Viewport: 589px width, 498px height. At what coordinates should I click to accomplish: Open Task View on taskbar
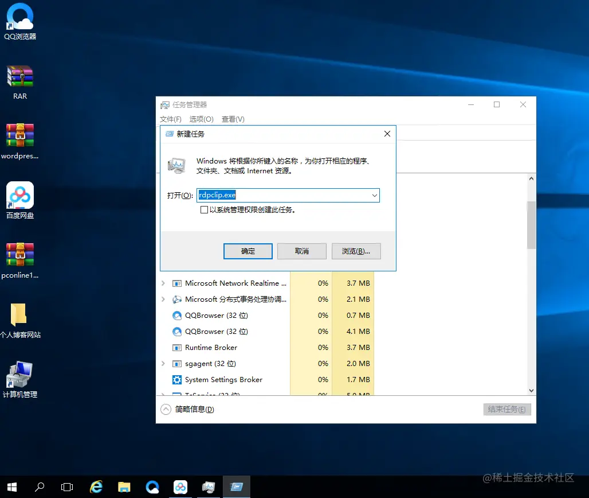click(x=67, y=487)
